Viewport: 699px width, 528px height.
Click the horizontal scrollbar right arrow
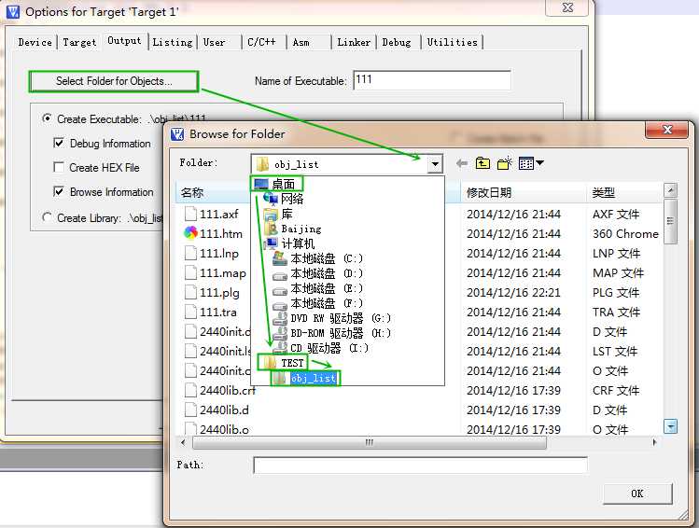pos(654,442)
